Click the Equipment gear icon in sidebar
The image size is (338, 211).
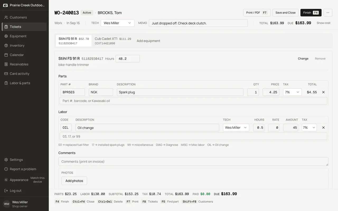point(6,36)
